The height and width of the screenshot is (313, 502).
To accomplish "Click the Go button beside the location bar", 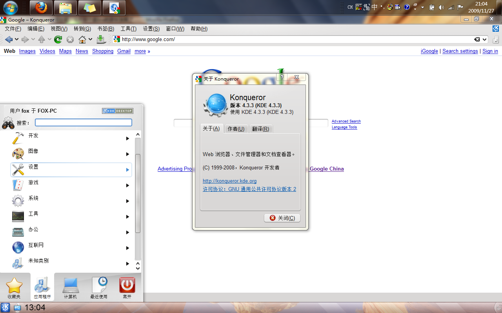I will (496, 39).
